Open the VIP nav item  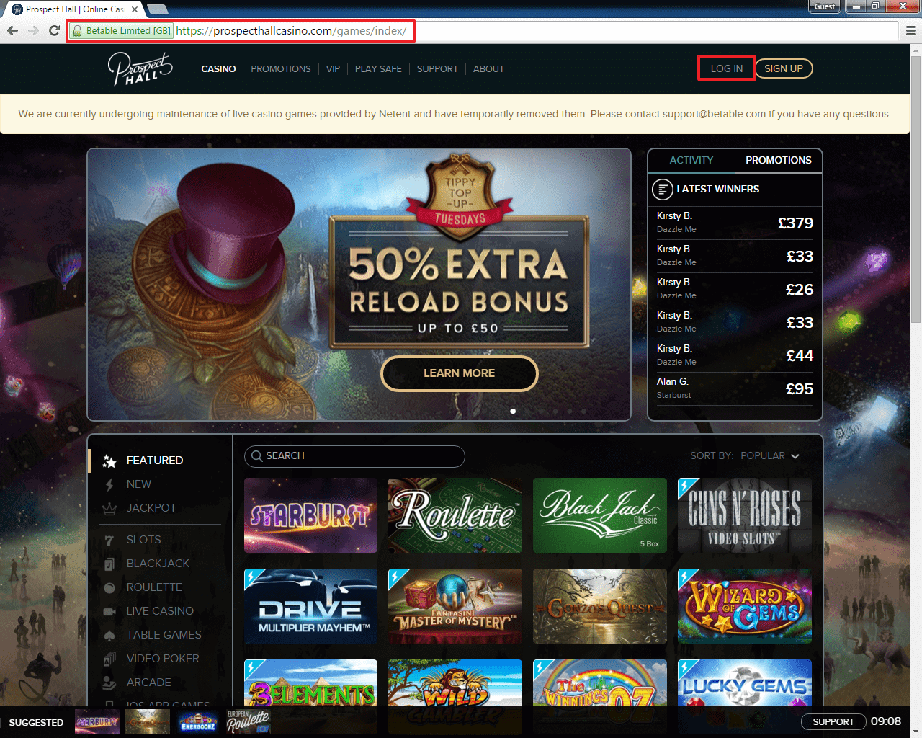[x=333, y=69]
